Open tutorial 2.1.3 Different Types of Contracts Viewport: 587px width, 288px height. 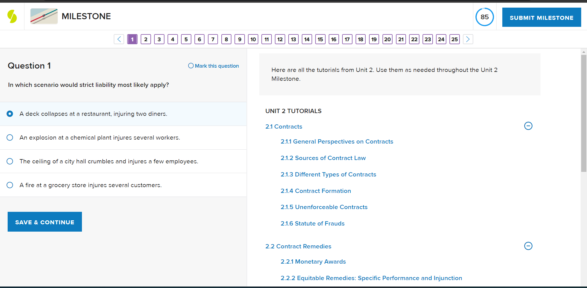pyautogui.click(x=328, y=174)
